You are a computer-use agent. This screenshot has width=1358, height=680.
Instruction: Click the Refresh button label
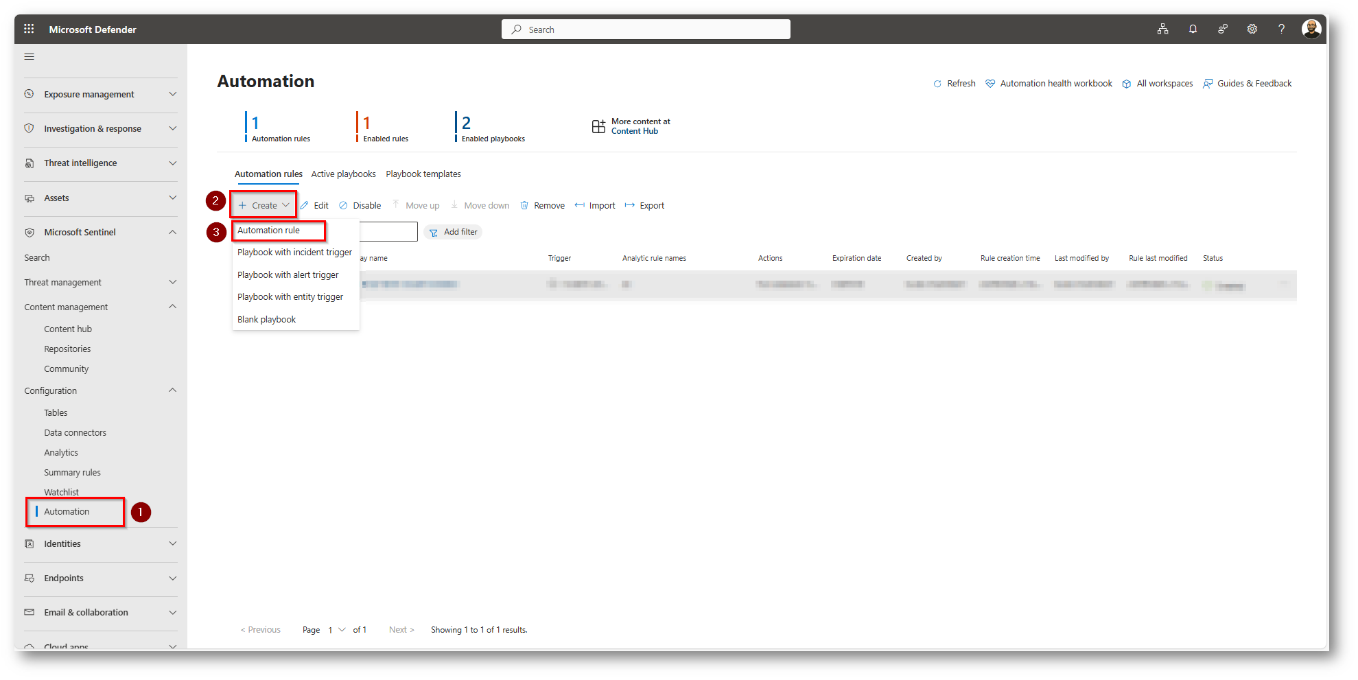(x=961, y=84)
